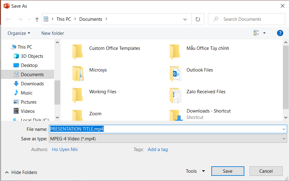
Task: Open the Tools dropdown menu
Action: 195,171
